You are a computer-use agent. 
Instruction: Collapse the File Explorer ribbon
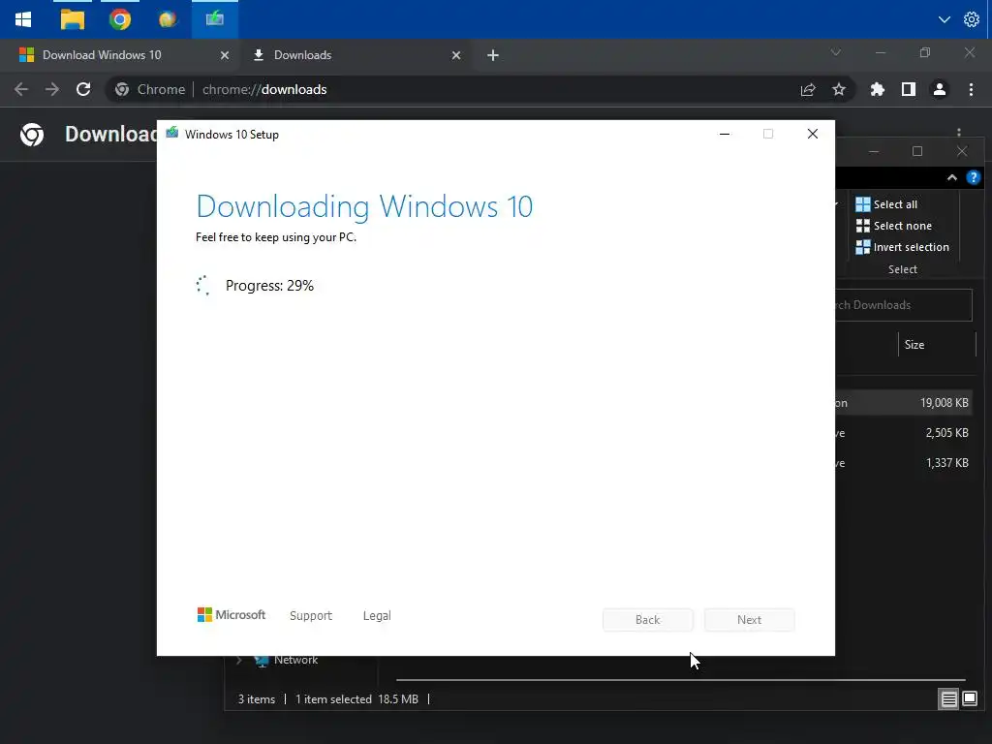click(x=952, y=178)
